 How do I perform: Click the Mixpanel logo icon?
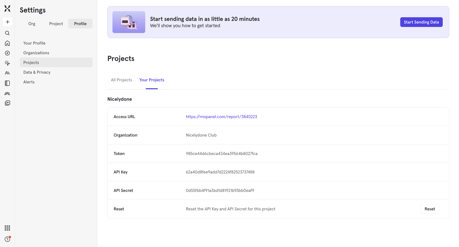(x=7, y=8)
